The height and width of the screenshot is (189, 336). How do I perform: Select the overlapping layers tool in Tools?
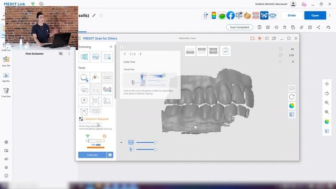pos(84,89)
